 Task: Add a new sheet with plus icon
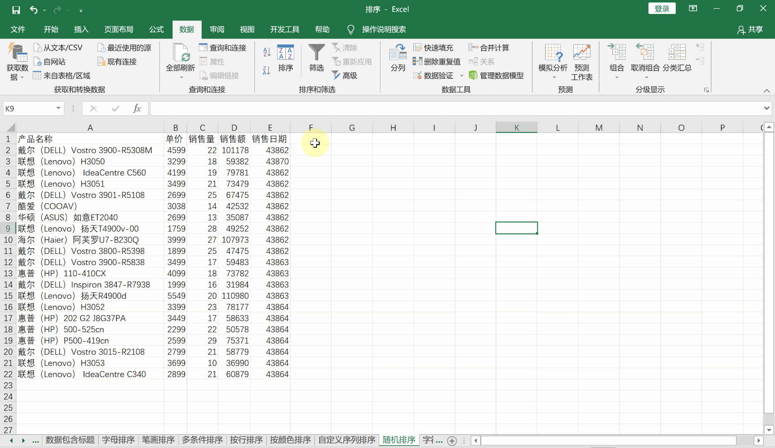click(452, 441)
